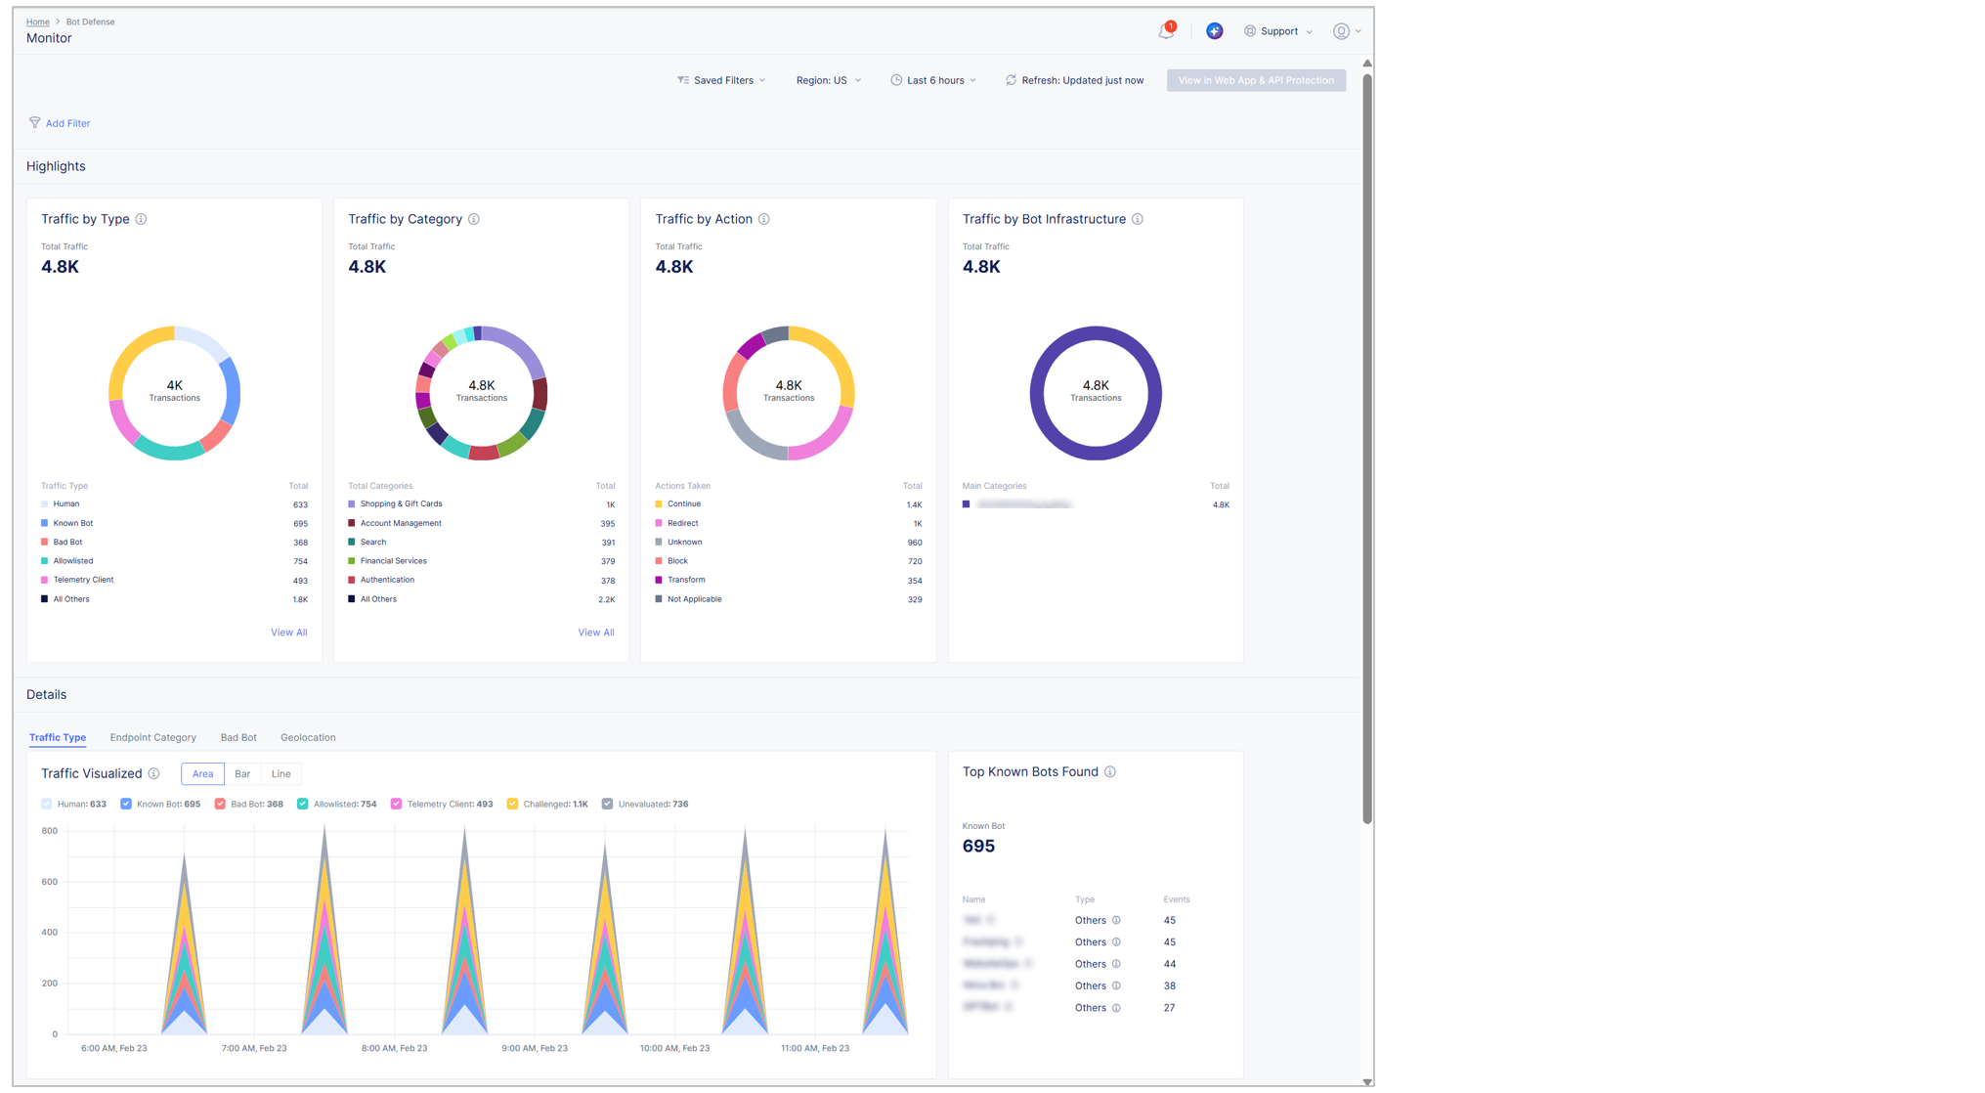Click the Not Applicable legend row
1985x1093 pixels.
click(x=789, y=599)
